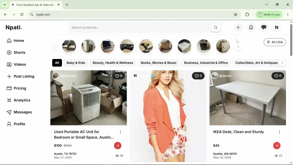Click the Npati logo
Screen dimensions: 293x165
click(14, 28)
